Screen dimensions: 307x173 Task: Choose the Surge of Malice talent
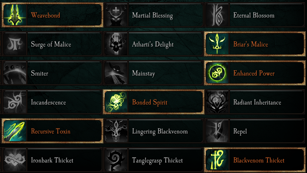point(51,44)
